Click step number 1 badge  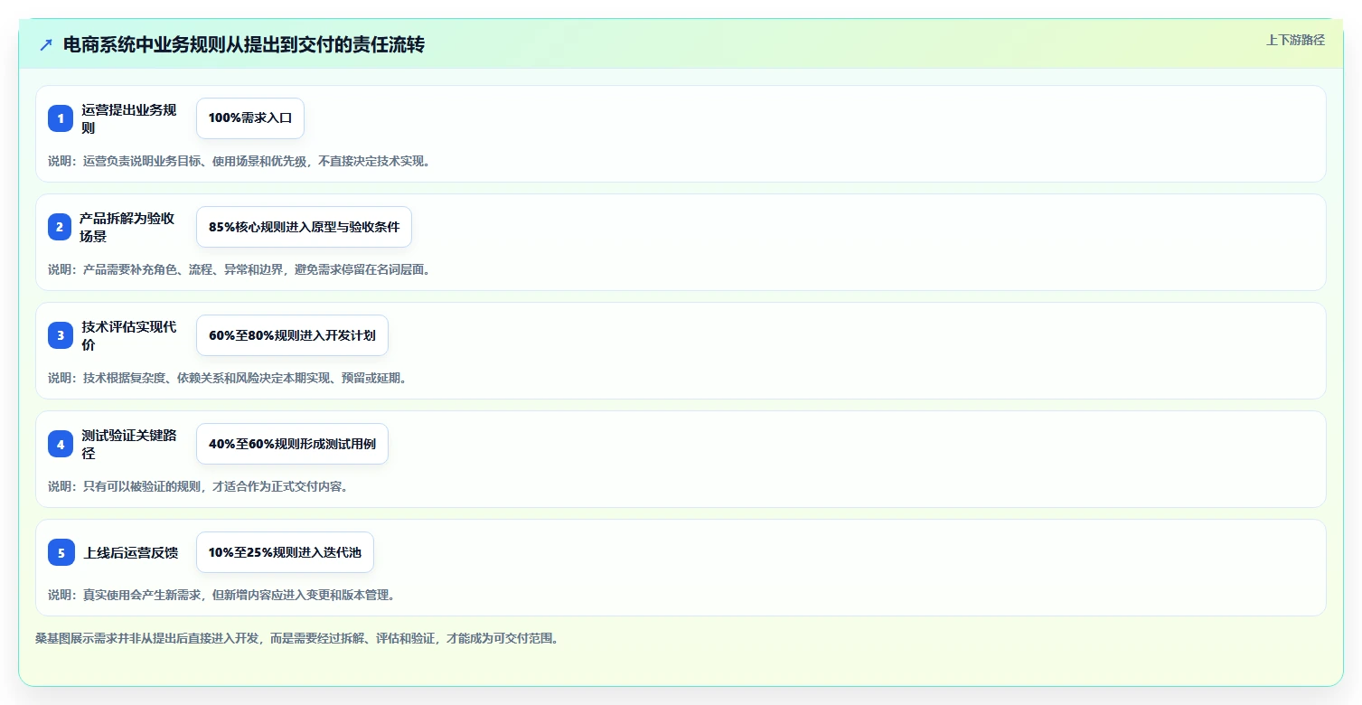[61, 118]
